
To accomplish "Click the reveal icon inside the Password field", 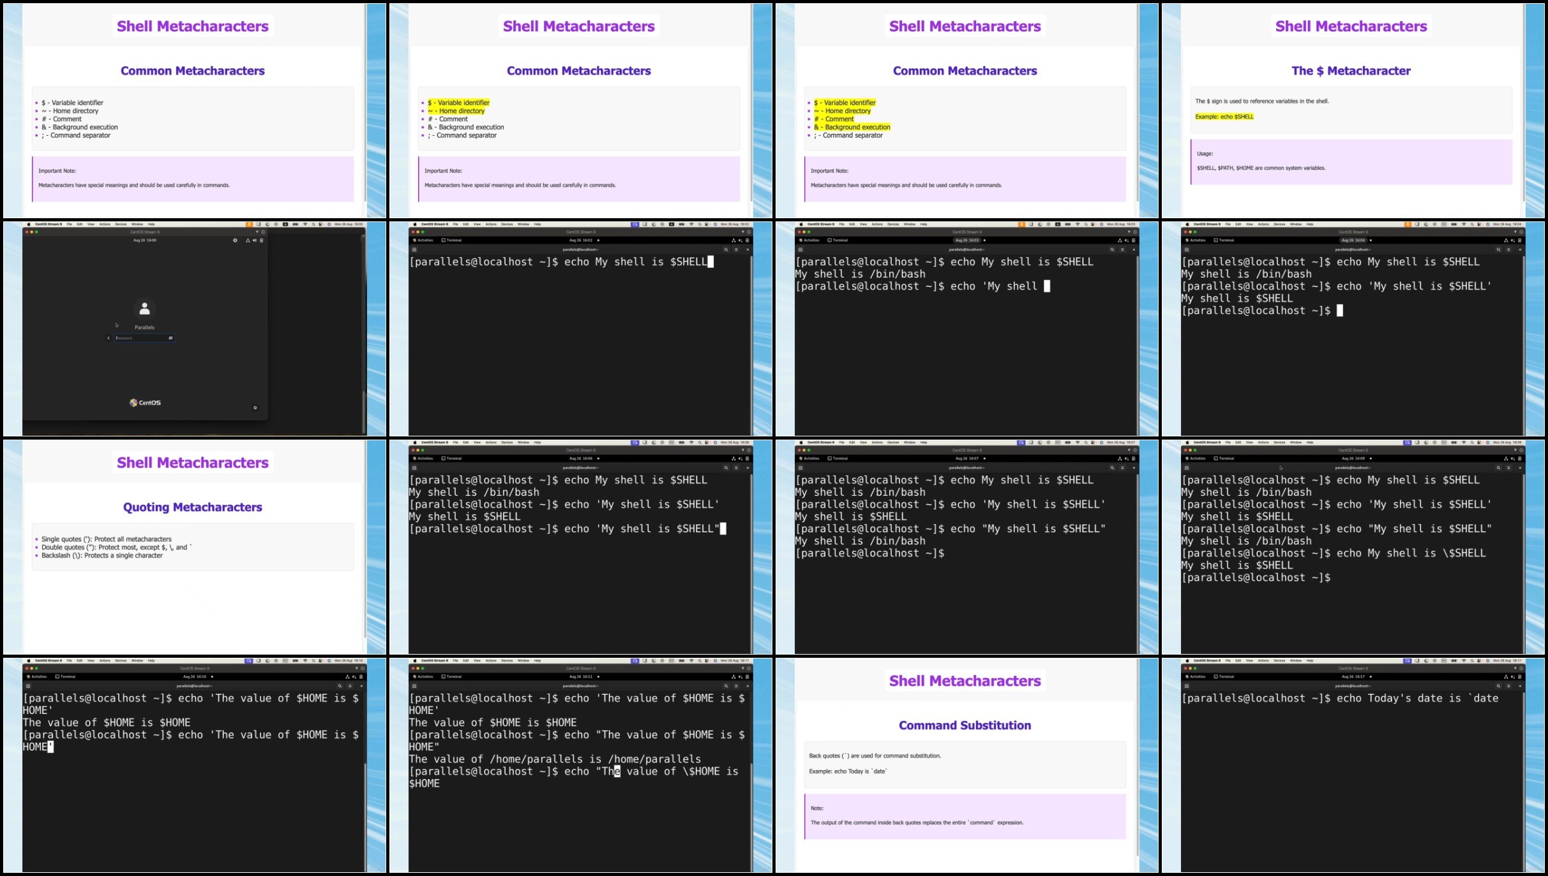I will coord(170,338).
